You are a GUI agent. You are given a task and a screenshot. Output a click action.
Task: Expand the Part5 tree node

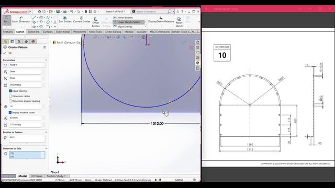[x=51, y=42]
